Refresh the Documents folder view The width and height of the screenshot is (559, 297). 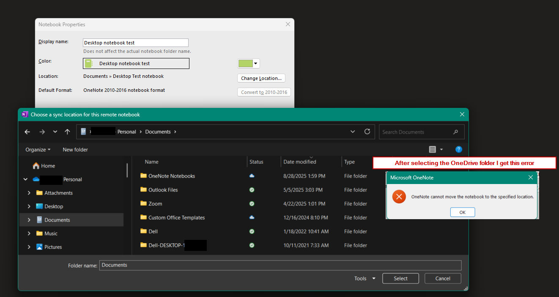pyautogui.click(x=367, y=132)
